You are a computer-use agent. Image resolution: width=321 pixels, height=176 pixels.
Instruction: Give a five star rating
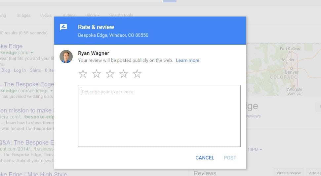[x=137, y=74]
